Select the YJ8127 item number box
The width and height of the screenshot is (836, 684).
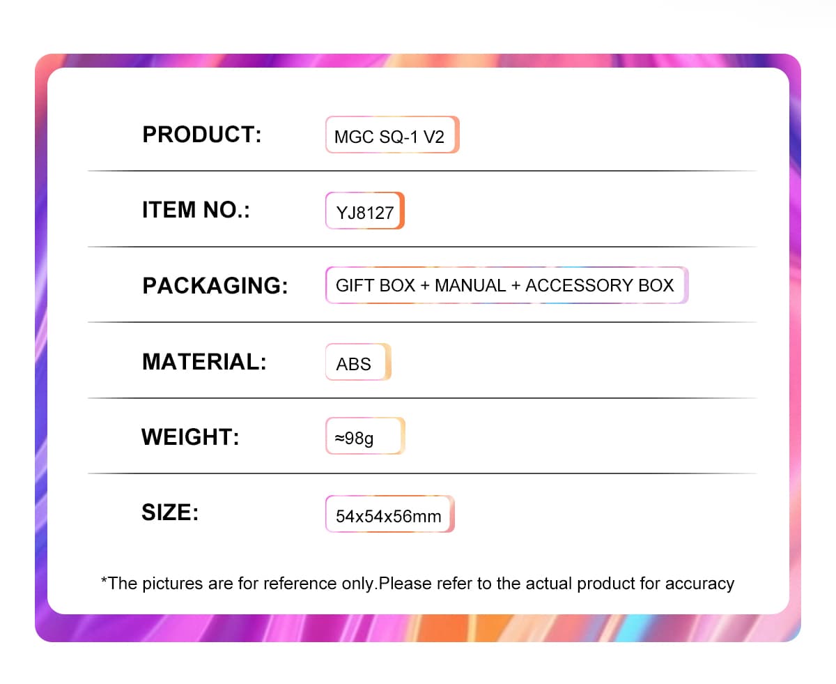click(364, 211)
